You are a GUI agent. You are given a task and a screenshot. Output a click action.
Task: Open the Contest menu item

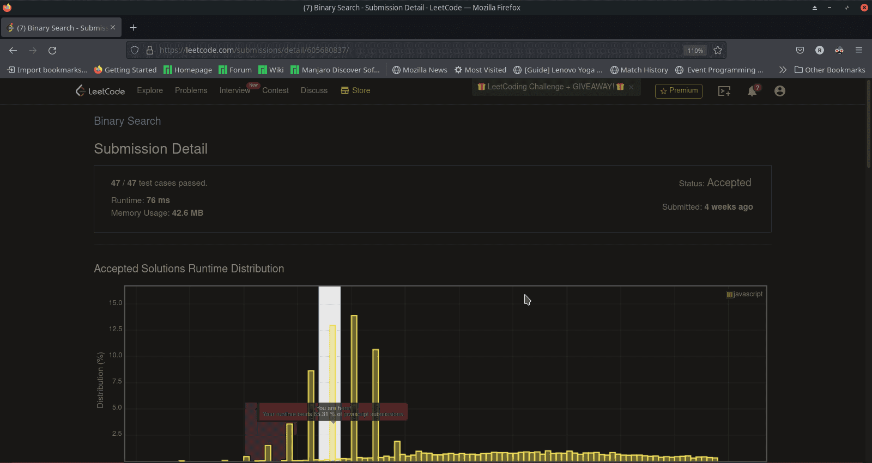(x=275, y=90)
